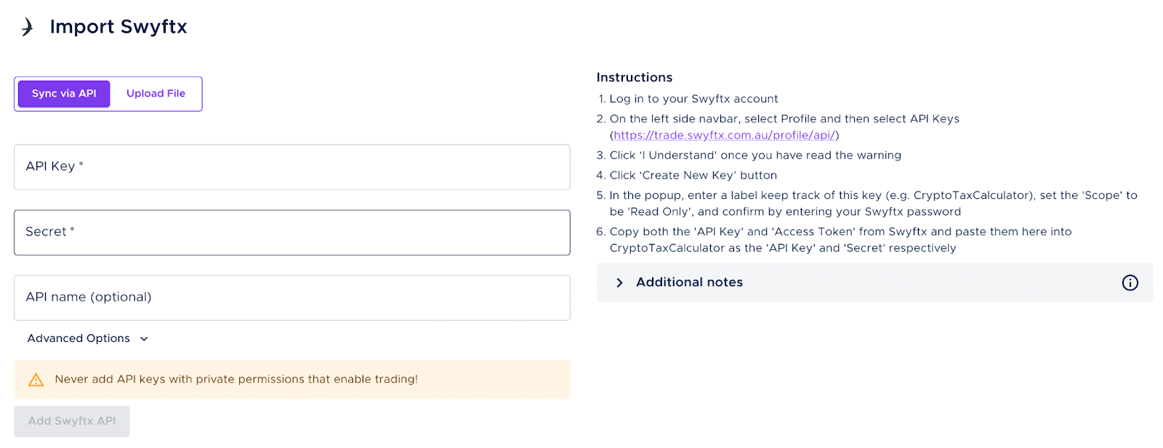Click the 'Copy both the API Key' step
This screenshot has height=448, width=1163.
840,240
